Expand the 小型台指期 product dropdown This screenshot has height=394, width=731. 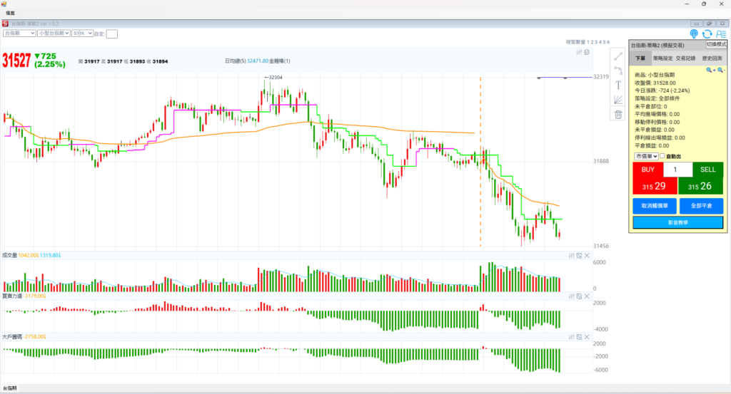tap(53, 33)
